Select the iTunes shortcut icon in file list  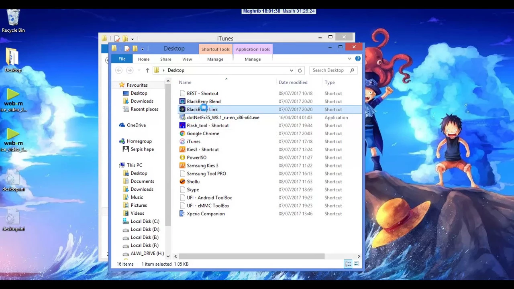pyautogui.click(x=182, y=142)
